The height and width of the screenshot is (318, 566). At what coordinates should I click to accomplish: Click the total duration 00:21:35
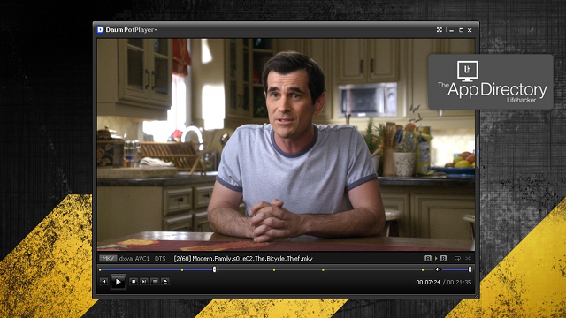coord(459,283)
